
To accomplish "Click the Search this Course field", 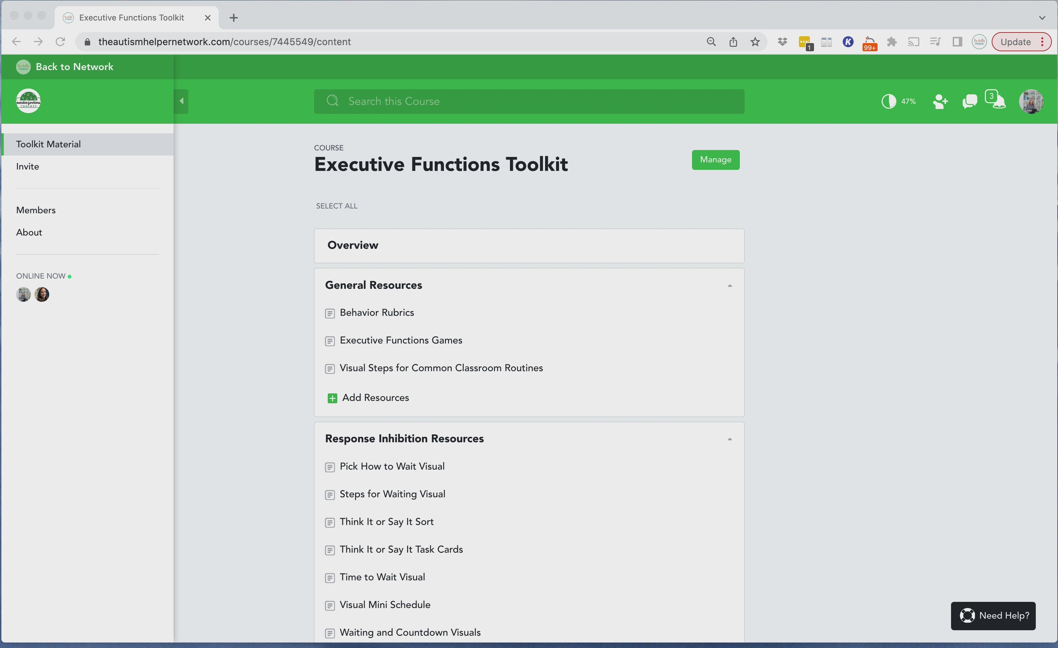I will 528,102.
